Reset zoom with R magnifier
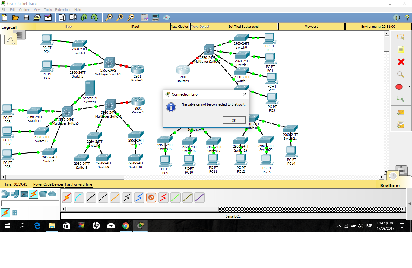The height and width of the screenshot is (268, 412). pyautogui.click(x=120, y=18)
